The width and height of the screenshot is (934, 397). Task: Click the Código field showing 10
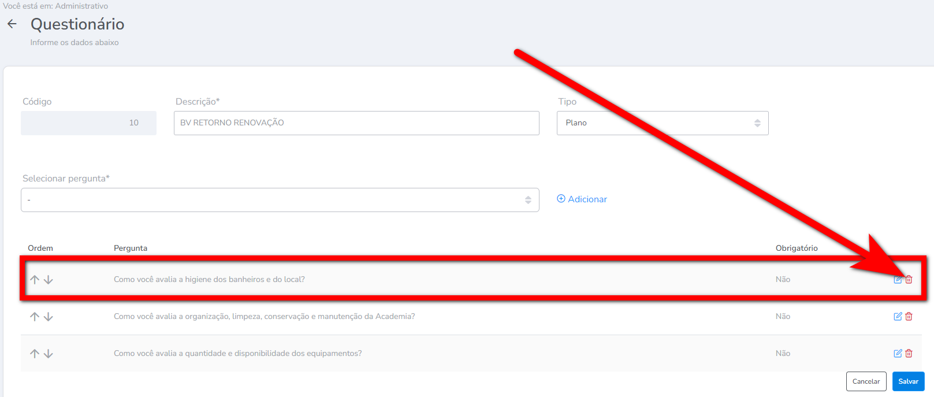coord(88,123)
